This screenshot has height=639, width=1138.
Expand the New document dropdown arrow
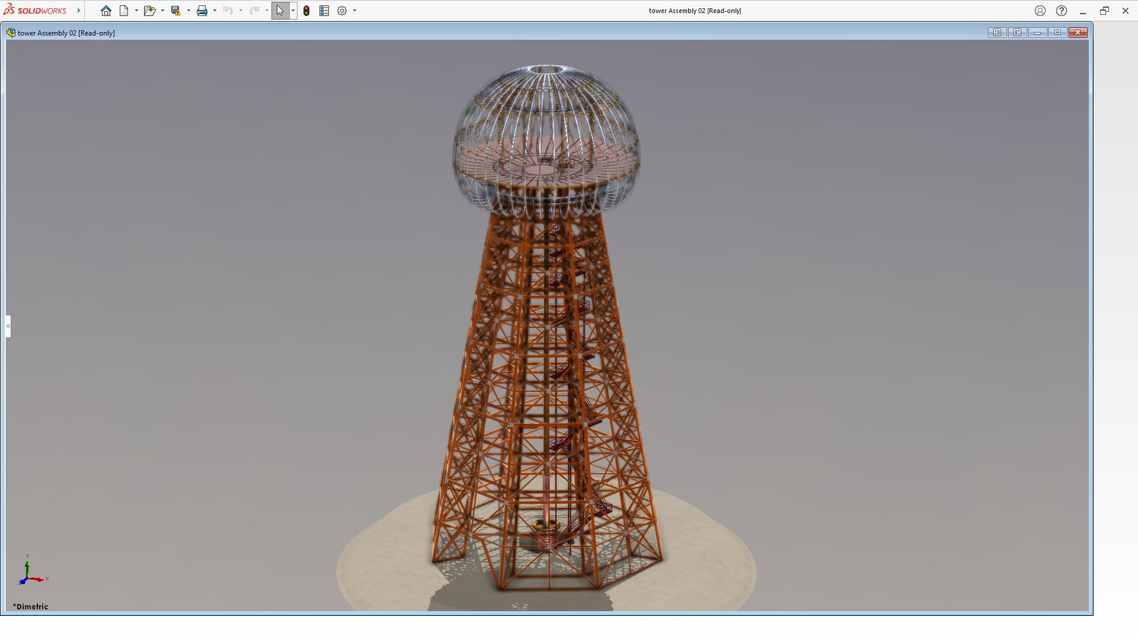coord(136,11)
